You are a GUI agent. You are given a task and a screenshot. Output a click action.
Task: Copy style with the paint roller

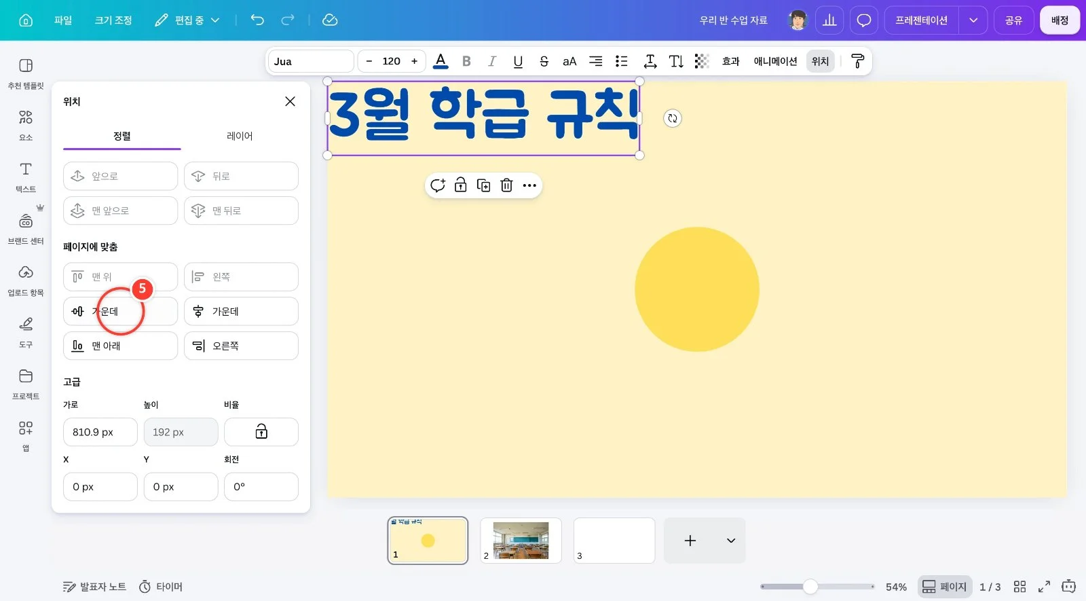857,61
